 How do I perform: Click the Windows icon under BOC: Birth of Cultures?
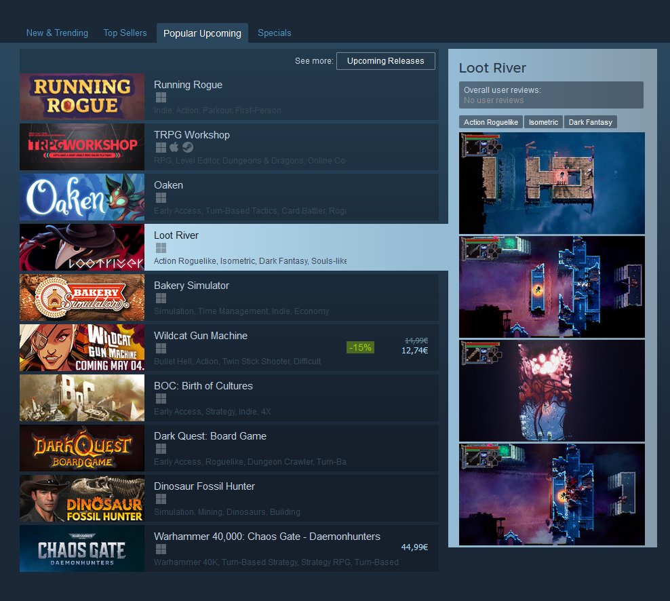coord(161,398)
